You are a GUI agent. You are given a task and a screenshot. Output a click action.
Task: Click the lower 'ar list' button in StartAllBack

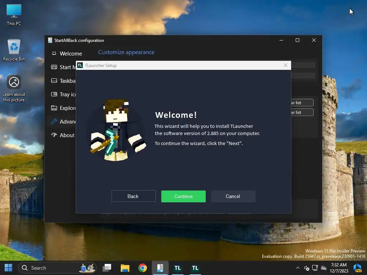(x=302, y=112)
